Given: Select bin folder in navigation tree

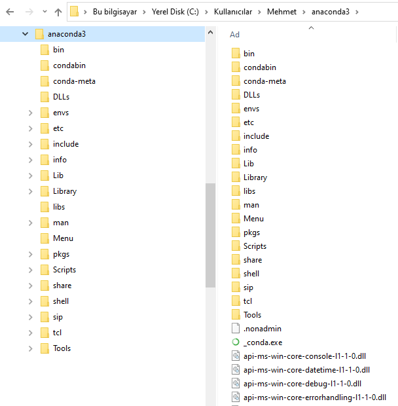Looking at the screenshot, I should [58, 50].
